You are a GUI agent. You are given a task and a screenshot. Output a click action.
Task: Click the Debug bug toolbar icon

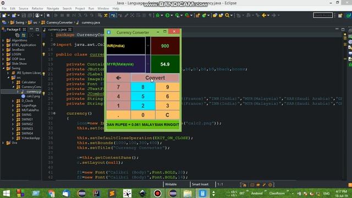pos(158,15)
